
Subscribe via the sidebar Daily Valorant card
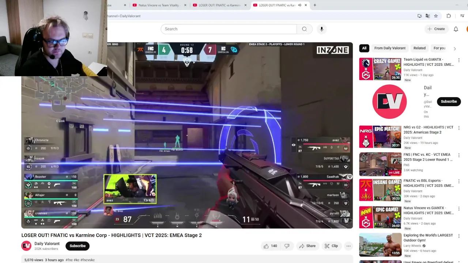449,102
